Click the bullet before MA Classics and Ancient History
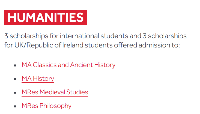Viewport: 200px width, 114px height. coord(15,65)
